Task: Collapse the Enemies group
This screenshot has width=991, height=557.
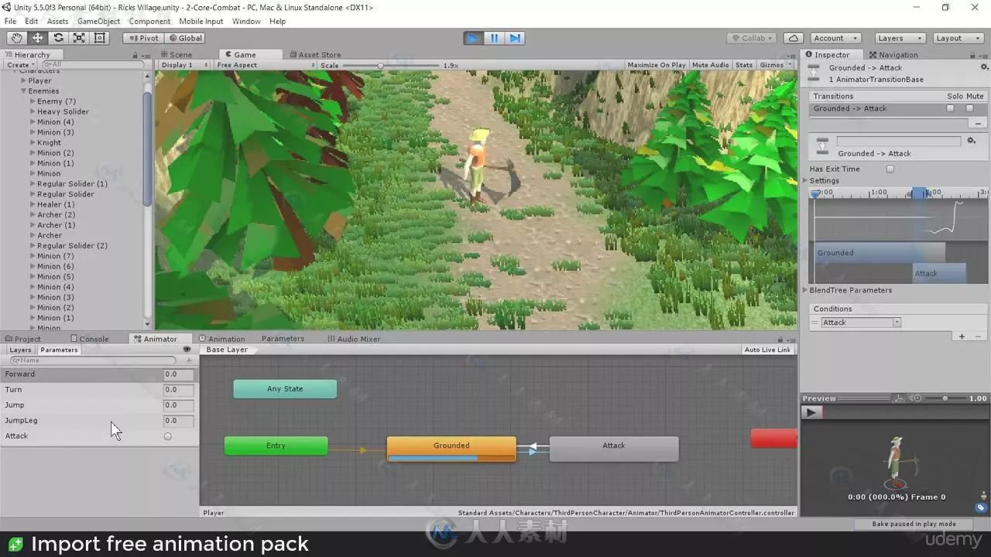Action: [24, 91]
